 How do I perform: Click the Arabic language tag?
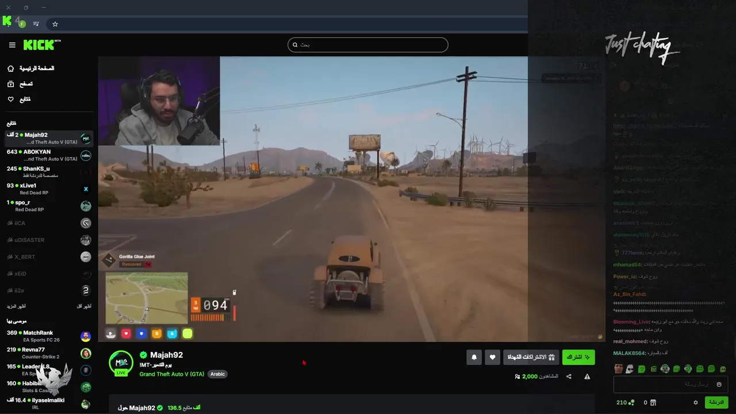tap(217, 374)
